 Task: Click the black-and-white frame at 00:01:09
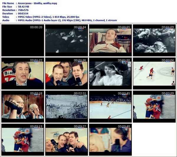[154, 40]
